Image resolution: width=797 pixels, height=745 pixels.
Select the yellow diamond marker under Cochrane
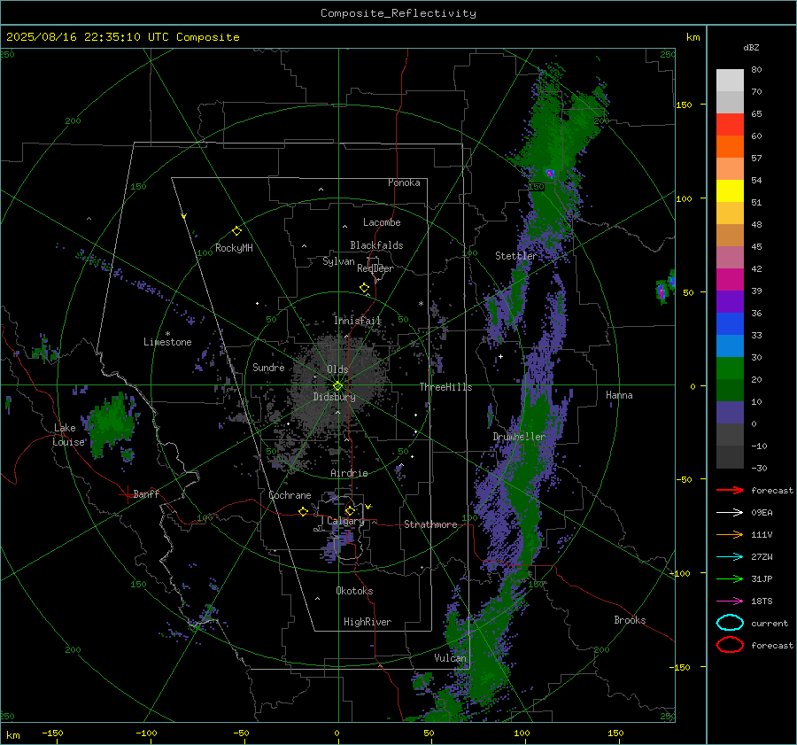click(303, 511)
